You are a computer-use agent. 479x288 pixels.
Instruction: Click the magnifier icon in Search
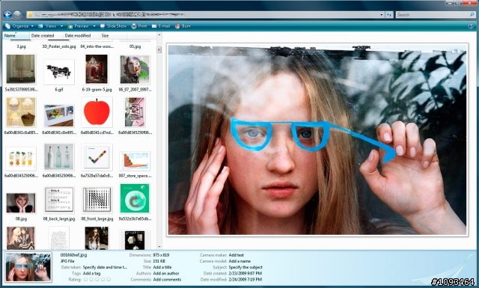click(472, 15)
